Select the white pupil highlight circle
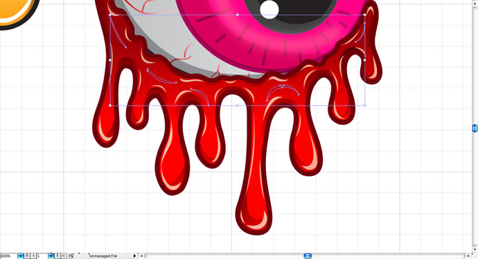Image resolution: width=478 pixels, height=259 pixels. point(269,10)
